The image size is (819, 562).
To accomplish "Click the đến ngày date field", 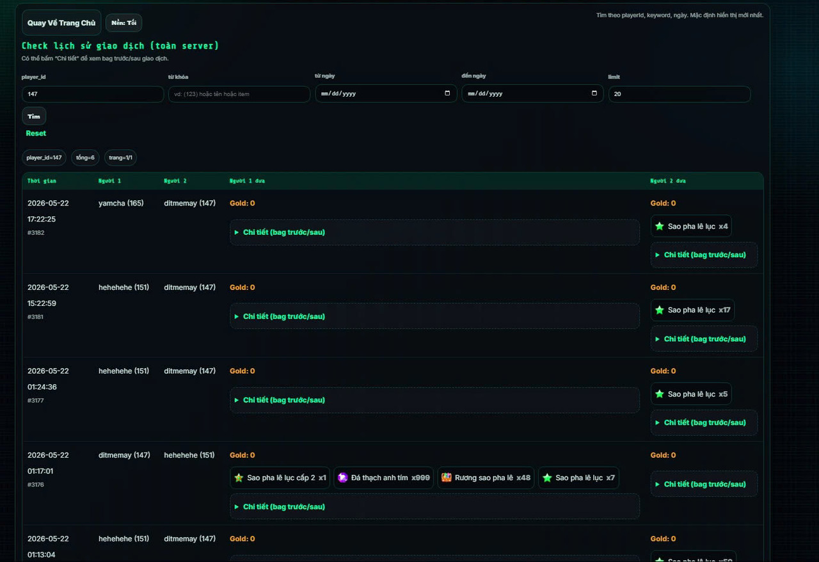I will (532, 93).
